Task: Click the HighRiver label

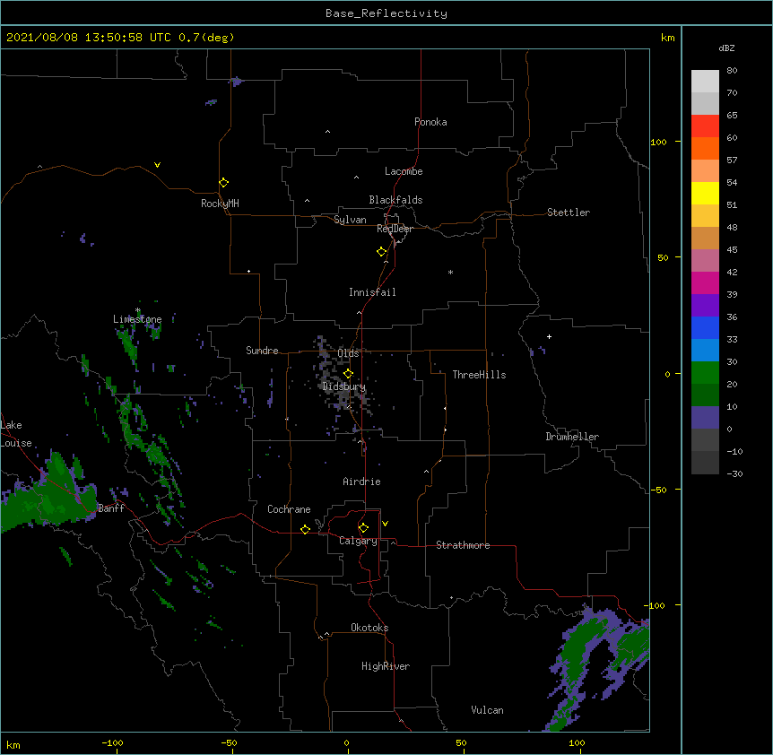Action: pyautogui.click(x=386, y=666)
